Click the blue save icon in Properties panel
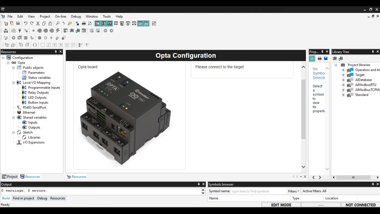Screen dimensions: 380x214 tap(326, 59)
